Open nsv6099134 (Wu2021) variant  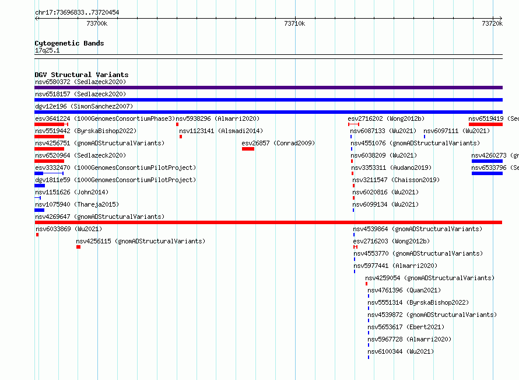[385, 204]
